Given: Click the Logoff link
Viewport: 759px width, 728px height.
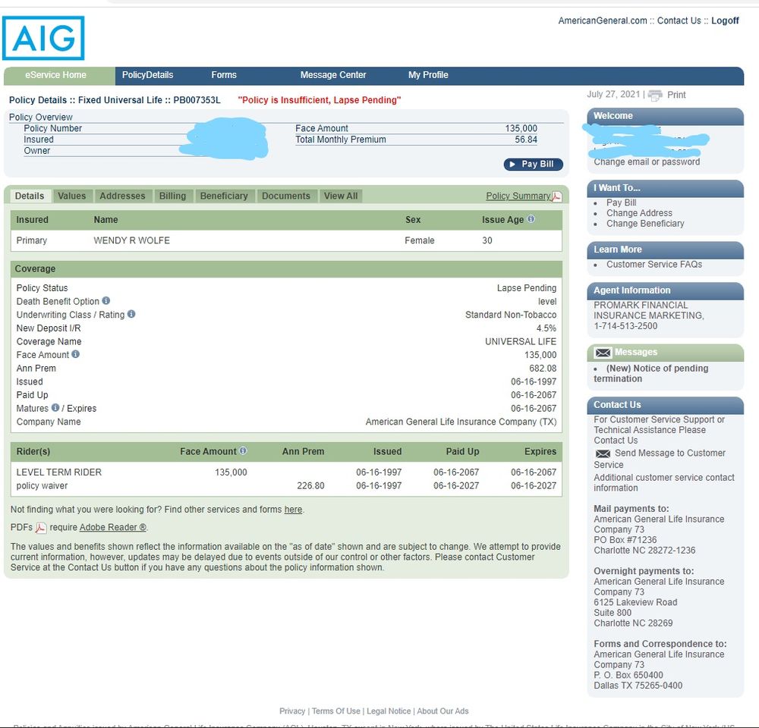Looking at the screenshot, I should tap(726, 20).
